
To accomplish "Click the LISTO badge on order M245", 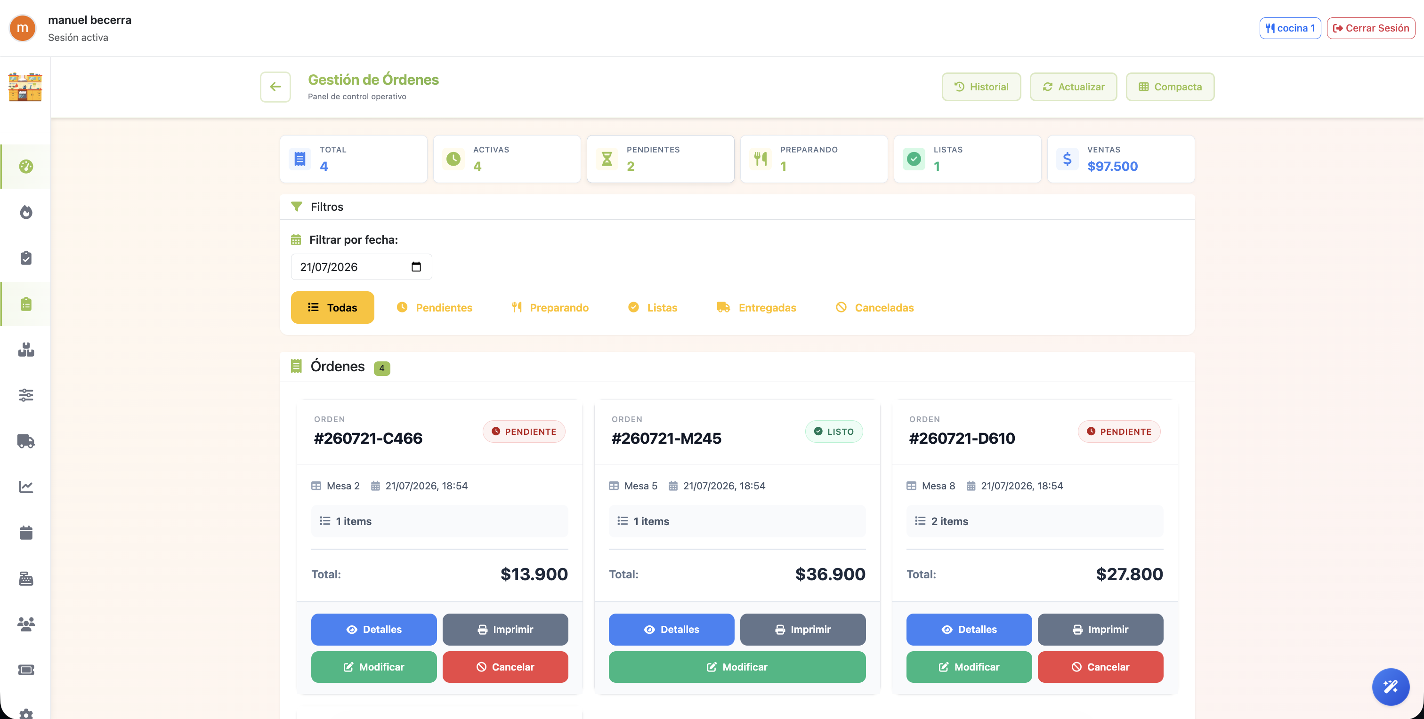I will point(833,432).
